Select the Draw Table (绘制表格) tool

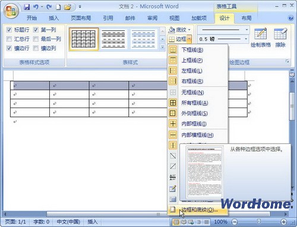[261, 37]
